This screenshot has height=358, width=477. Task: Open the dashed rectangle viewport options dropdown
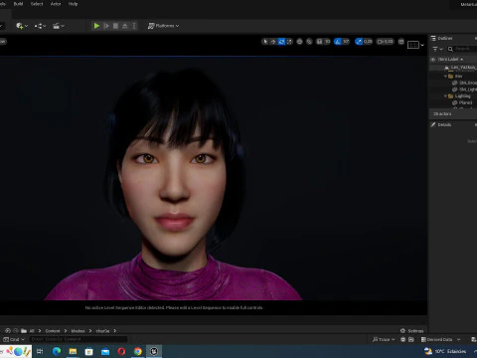(415, 45)
